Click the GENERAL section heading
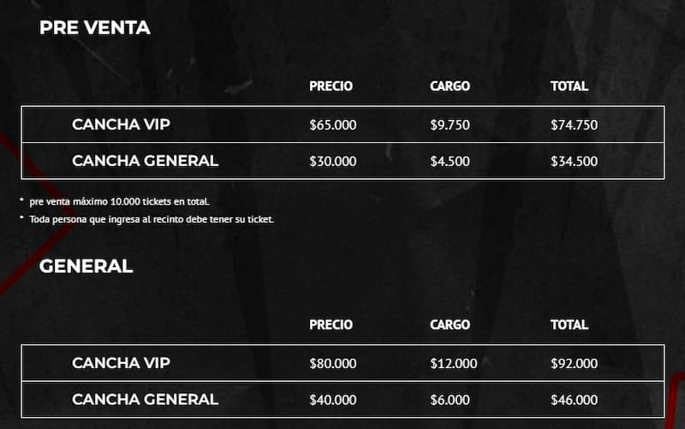The image size is (685, 429). tap(86, 266)
